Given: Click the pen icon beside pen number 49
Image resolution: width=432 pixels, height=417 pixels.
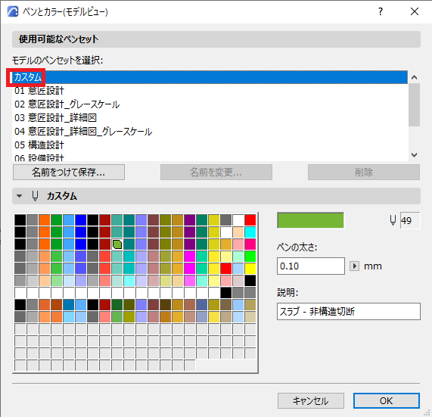Looking at the screenshot, I should tap(393, 220).
